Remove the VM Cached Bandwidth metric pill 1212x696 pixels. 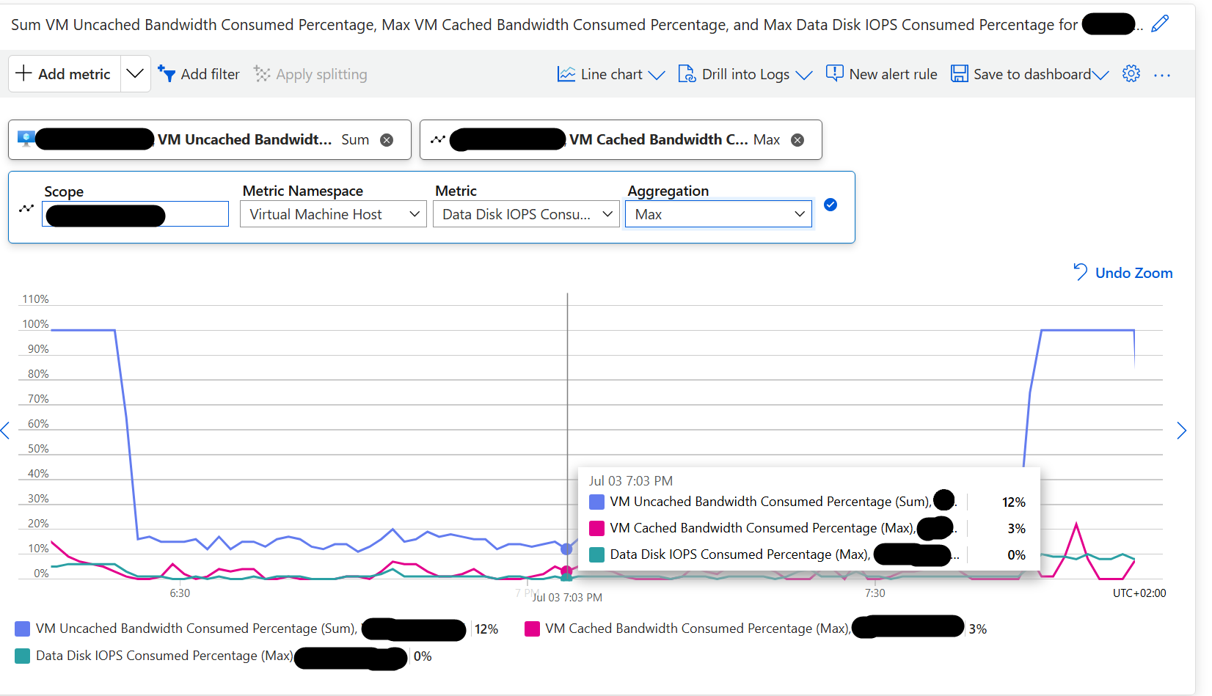797,139
